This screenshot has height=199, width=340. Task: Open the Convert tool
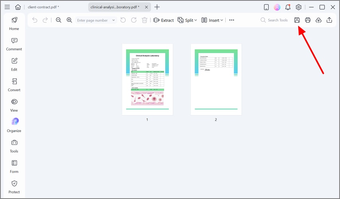[14, 85]
